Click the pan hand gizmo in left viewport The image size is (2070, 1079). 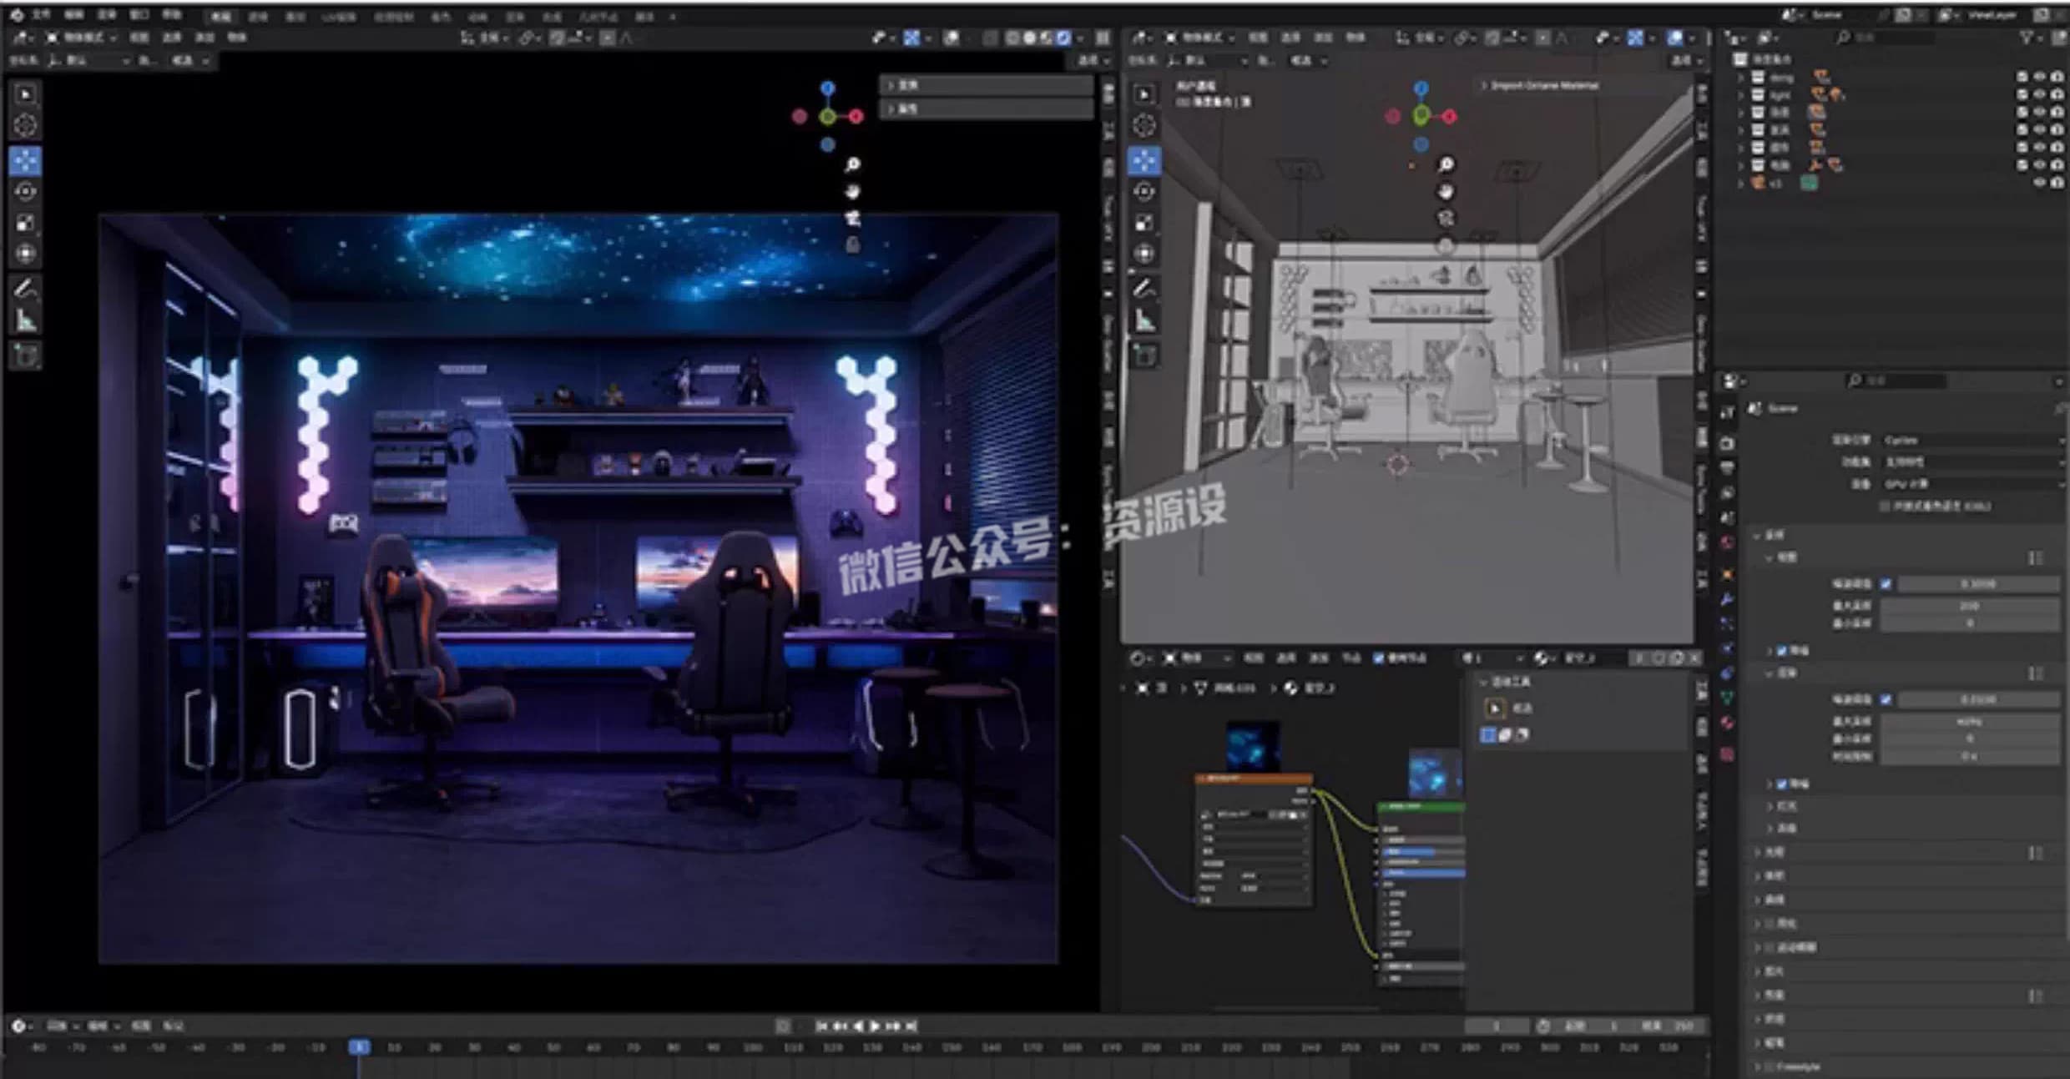click(852, 191)
